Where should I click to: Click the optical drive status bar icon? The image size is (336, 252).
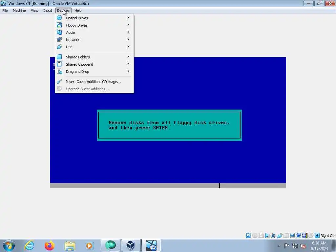[255, 236]
